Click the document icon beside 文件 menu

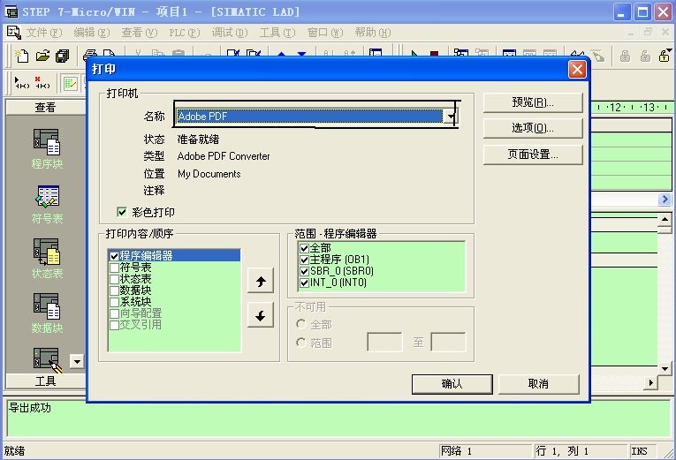tap(13, 33)
